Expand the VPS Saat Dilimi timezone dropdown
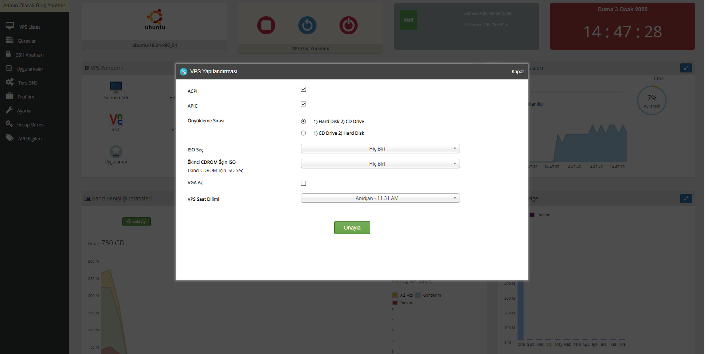The image size is (710, 354). [x=380, y=198]
